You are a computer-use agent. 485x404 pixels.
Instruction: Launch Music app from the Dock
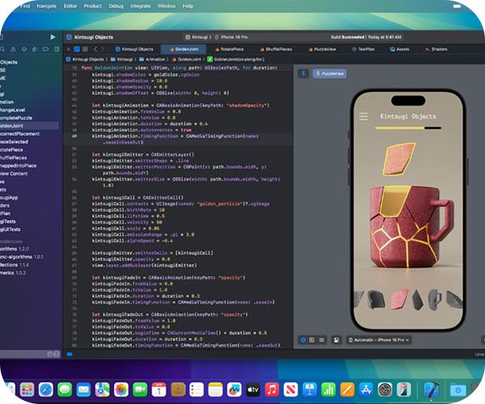click(x=272, y=391)
